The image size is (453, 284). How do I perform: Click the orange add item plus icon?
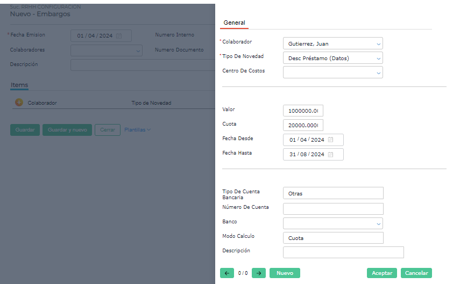click(19, 103)
